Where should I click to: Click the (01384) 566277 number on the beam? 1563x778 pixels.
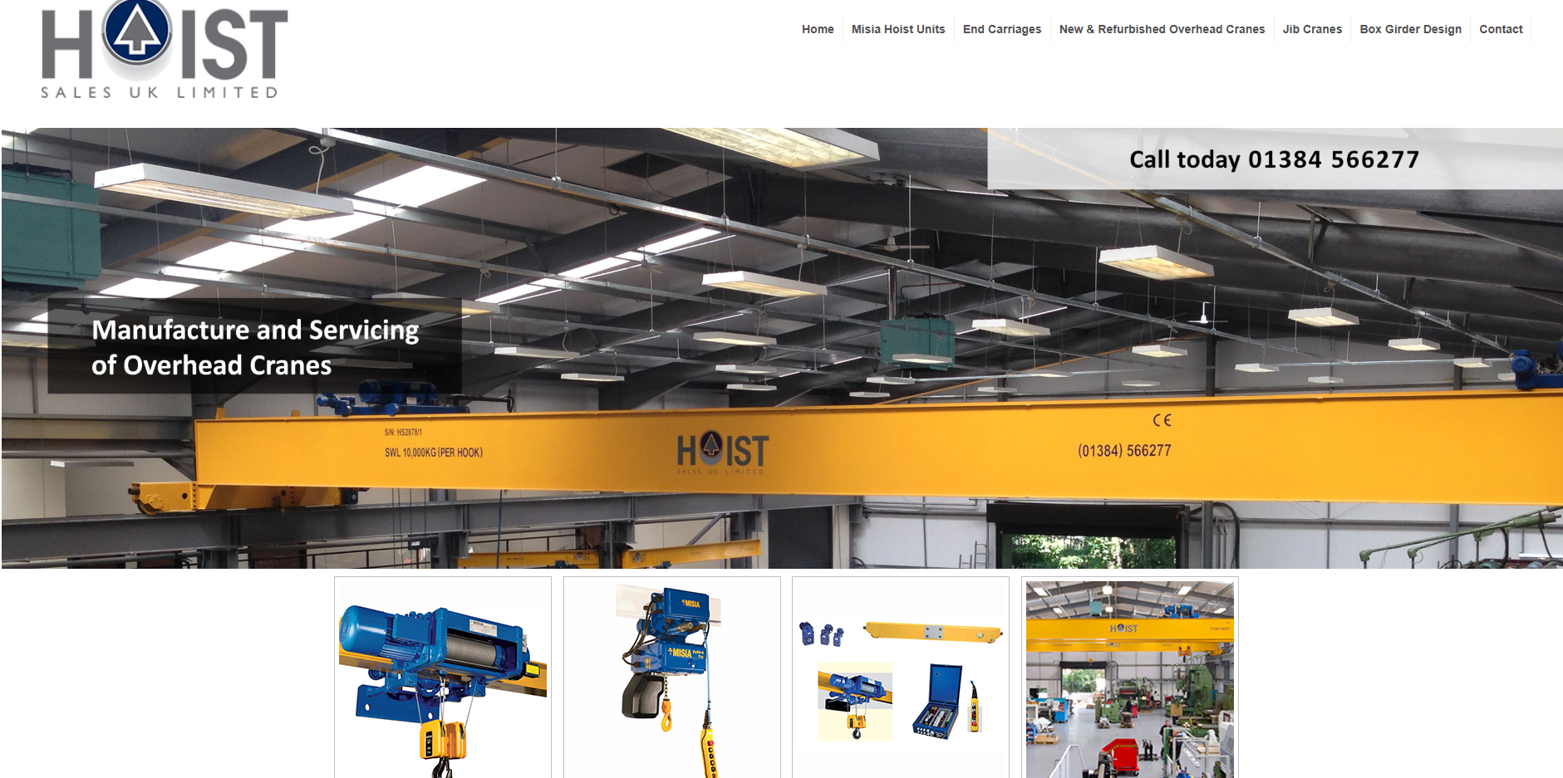1123,451
